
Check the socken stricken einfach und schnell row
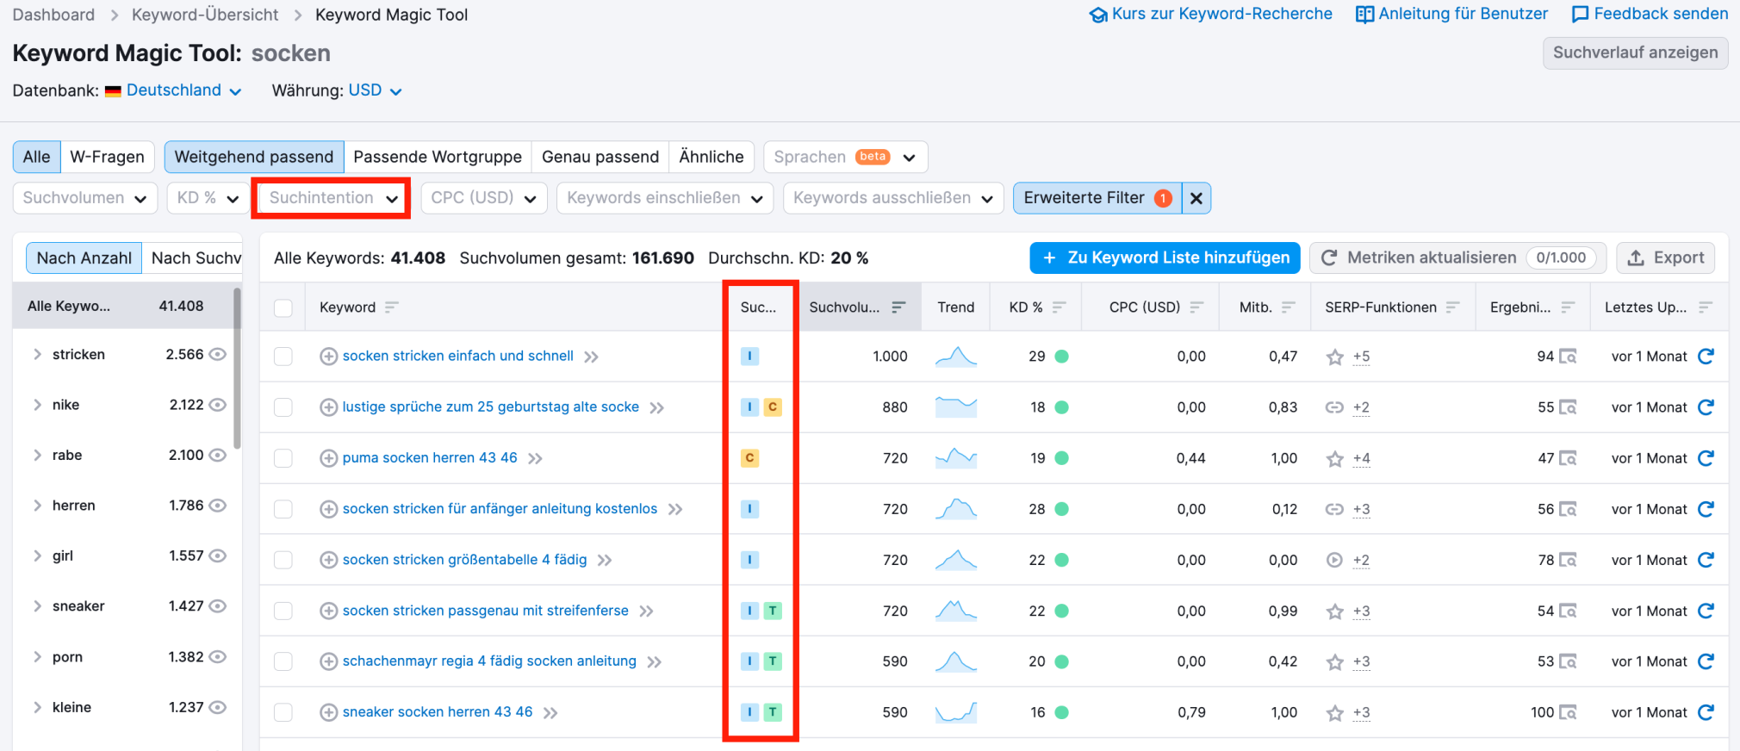pos(283,357)
